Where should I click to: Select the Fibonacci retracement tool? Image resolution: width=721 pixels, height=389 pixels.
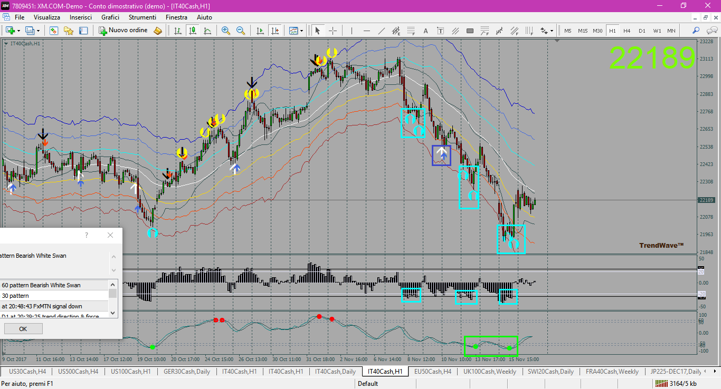411,31
